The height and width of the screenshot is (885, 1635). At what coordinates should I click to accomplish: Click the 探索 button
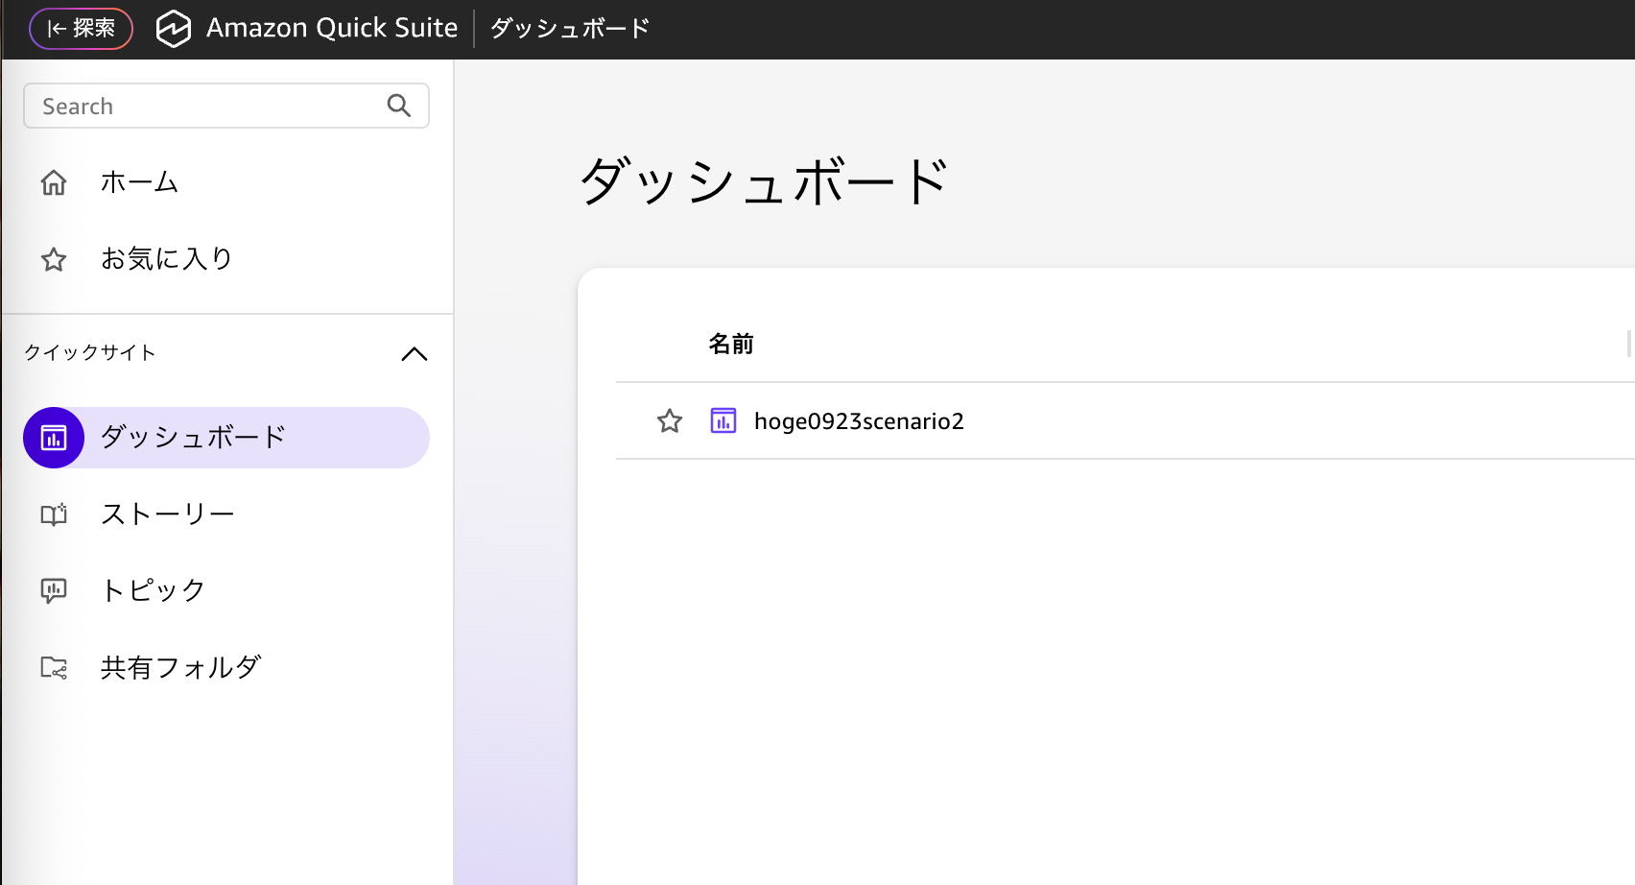point(81,28)
